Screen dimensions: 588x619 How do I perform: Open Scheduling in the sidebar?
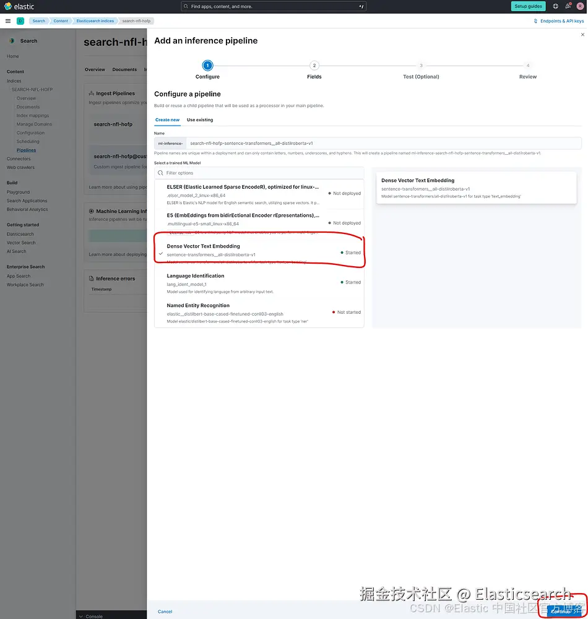point(28,142)
